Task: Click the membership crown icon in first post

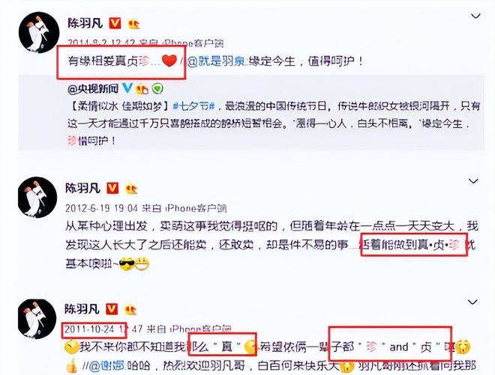Action: (133, 24)
